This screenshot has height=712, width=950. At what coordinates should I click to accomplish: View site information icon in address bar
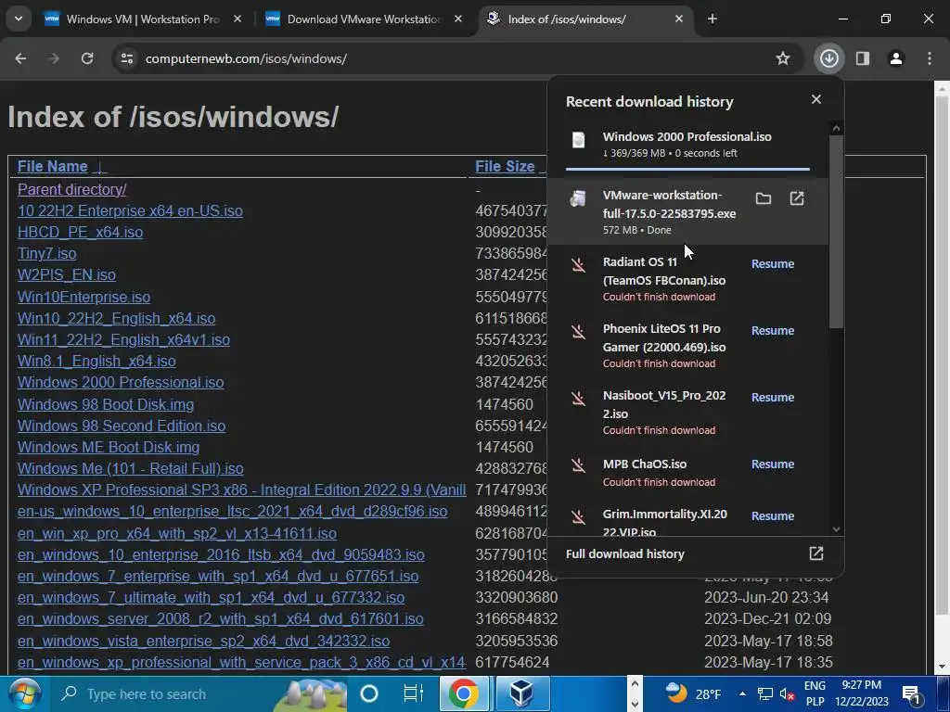click(126, 58)
